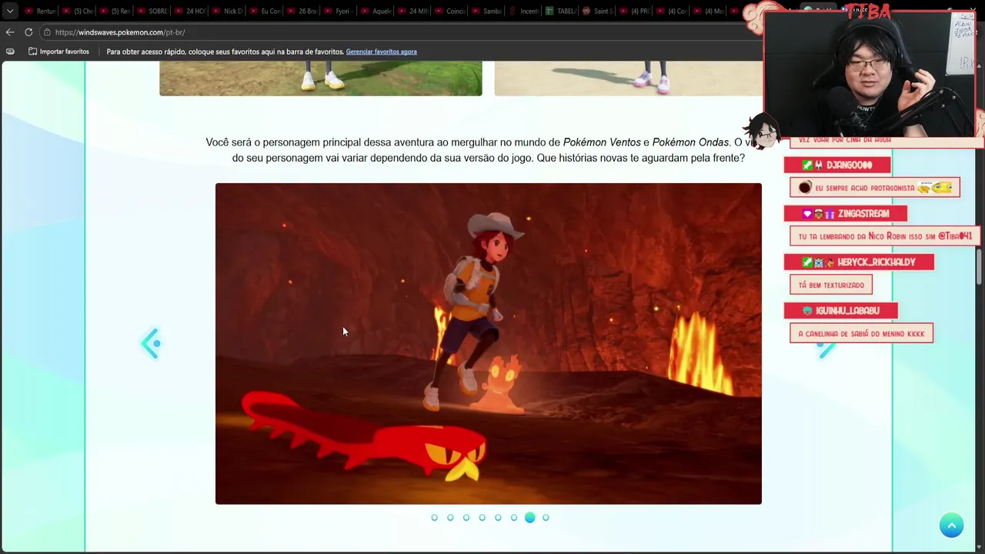Open the tab search dropdown chevron
985x554 pixels.
(10, 12)
